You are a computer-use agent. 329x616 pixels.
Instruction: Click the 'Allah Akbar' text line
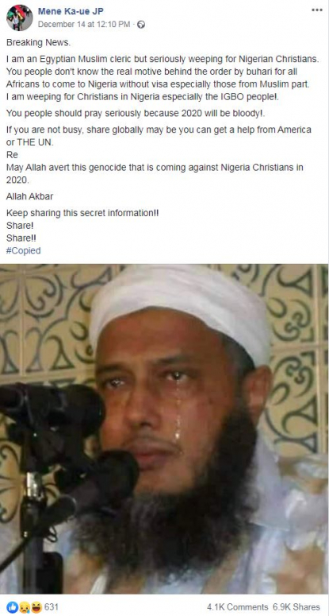30,196
